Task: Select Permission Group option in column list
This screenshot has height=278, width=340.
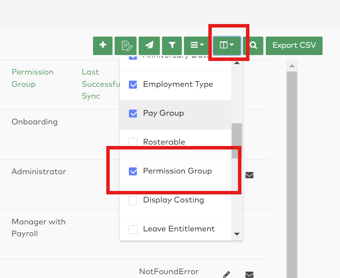Action: [x=177, y=171]
